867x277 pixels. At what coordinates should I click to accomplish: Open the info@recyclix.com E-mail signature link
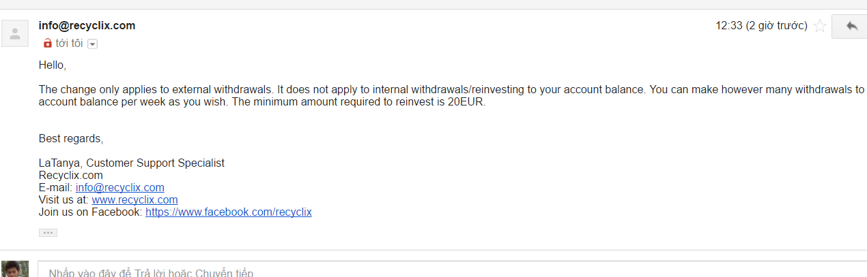pos(119,188)
